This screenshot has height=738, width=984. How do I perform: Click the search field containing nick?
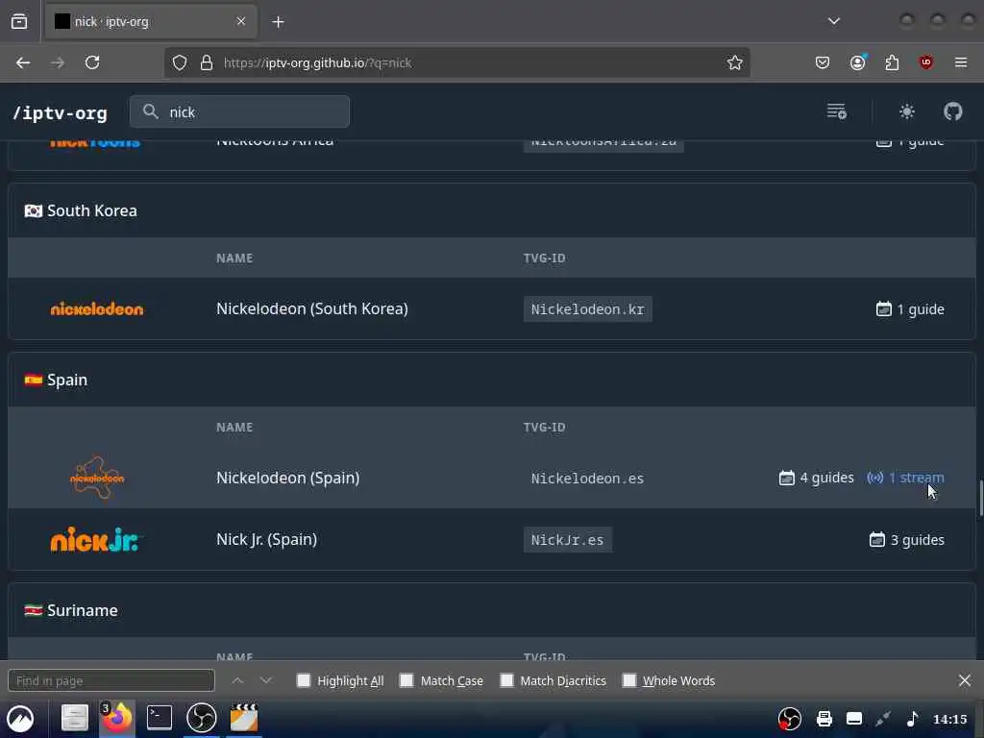tap(239, 111)
